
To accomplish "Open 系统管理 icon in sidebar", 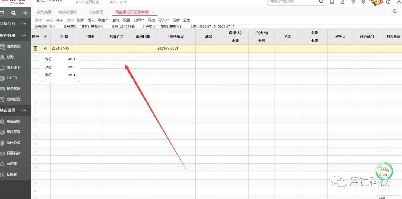I will 2,132.
